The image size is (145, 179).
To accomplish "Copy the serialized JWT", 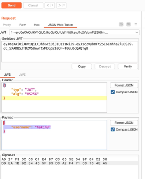I will click(82, 66).
